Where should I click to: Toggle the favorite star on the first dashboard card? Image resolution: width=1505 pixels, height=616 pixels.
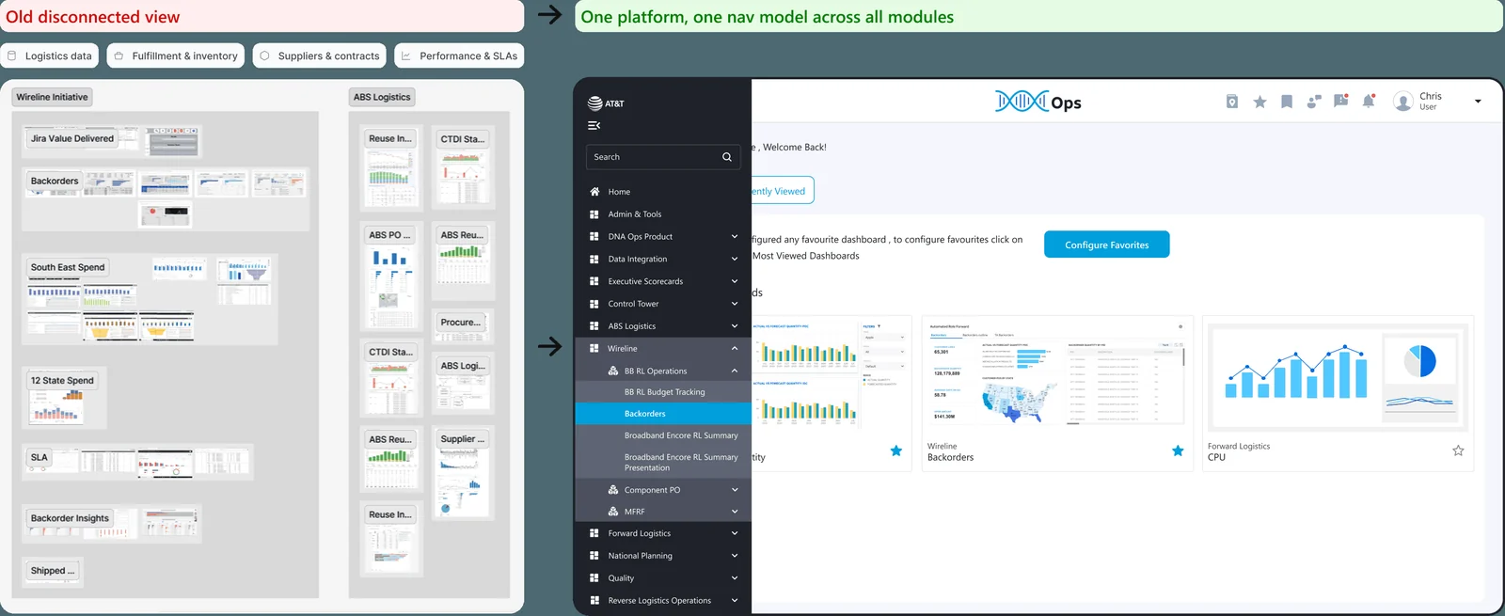[x=896, y=451]
